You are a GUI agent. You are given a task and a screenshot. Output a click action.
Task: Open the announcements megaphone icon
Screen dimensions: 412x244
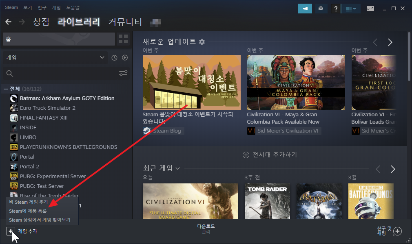pos(305,9)
